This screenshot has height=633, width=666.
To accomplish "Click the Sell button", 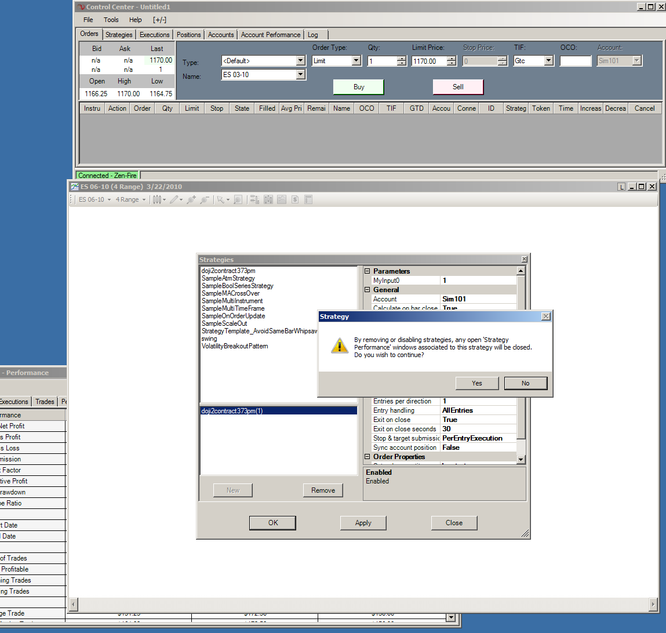I will [x=458, y=87].
